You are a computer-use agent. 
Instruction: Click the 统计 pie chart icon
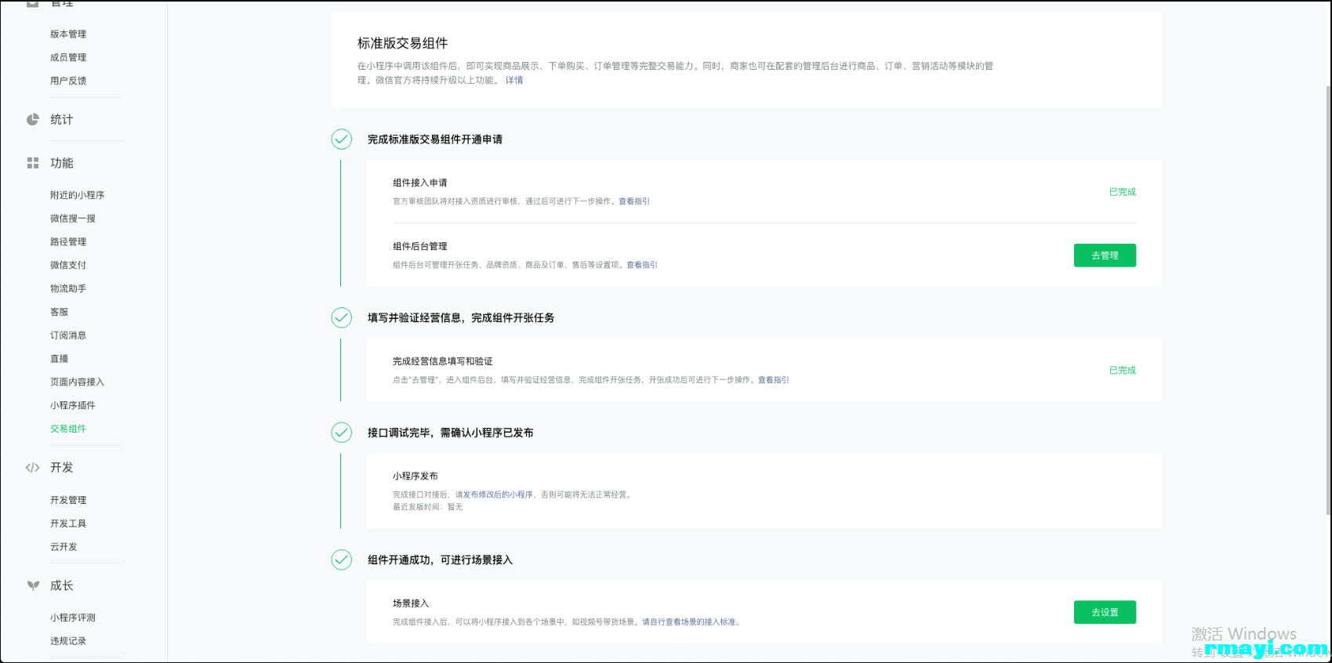tap(32, 120)
